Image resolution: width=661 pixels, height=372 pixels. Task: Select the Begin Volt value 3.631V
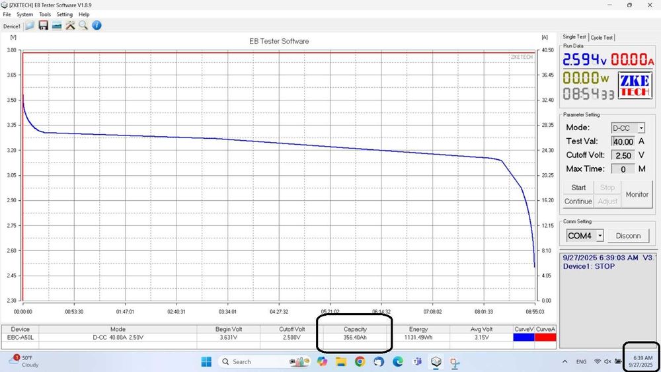point(229,338)
